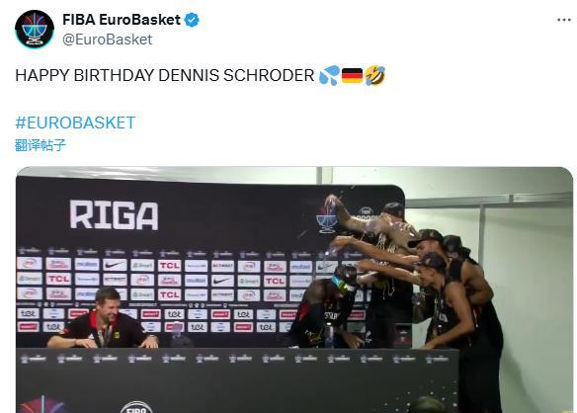
Task: Click the rolling laughing emoji
Action: 375,75
